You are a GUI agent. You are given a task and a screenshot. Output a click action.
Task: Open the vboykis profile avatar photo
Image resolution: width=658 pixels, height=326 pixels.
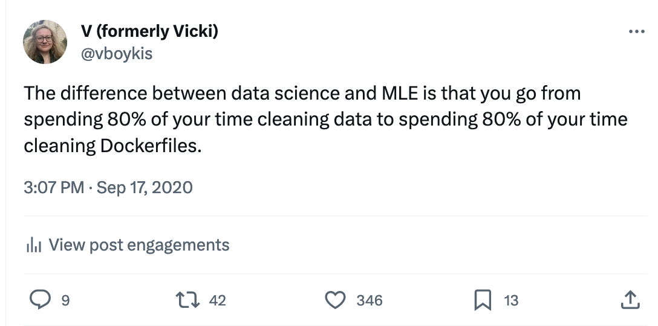45,42
